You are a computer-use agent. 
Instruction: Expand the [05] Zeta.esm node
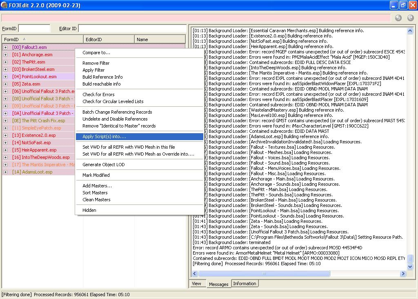point(5,84)
